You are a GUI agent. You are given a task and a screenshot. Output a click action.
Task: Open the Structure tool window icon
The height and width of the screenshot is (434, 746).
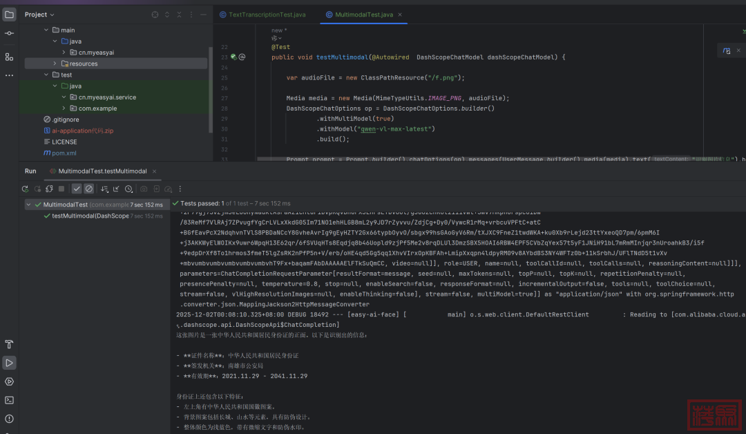[x=9, y=57]
